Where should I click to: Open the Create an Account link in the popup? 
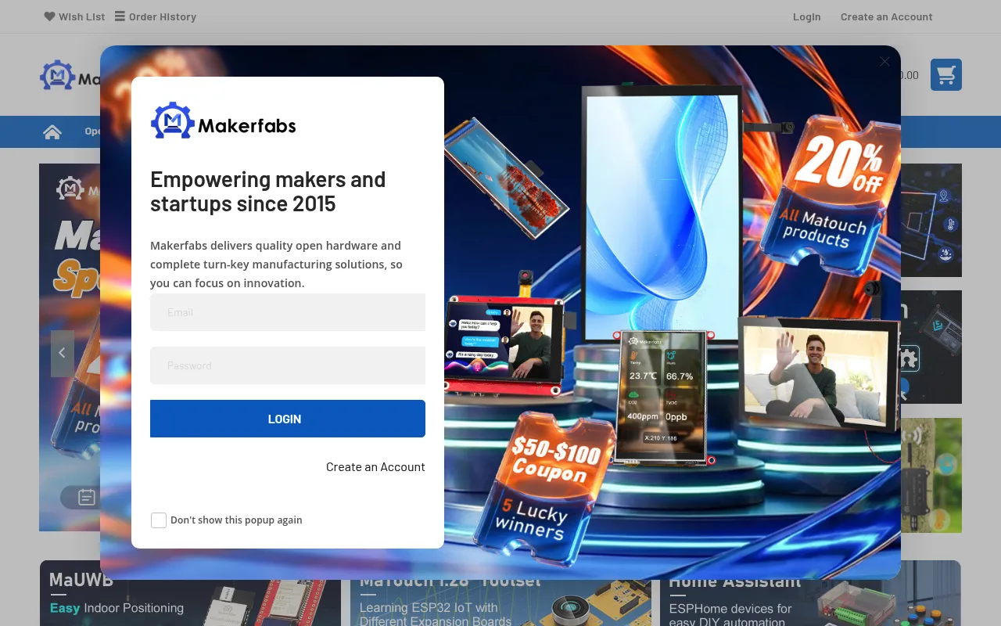pos(375,467)
